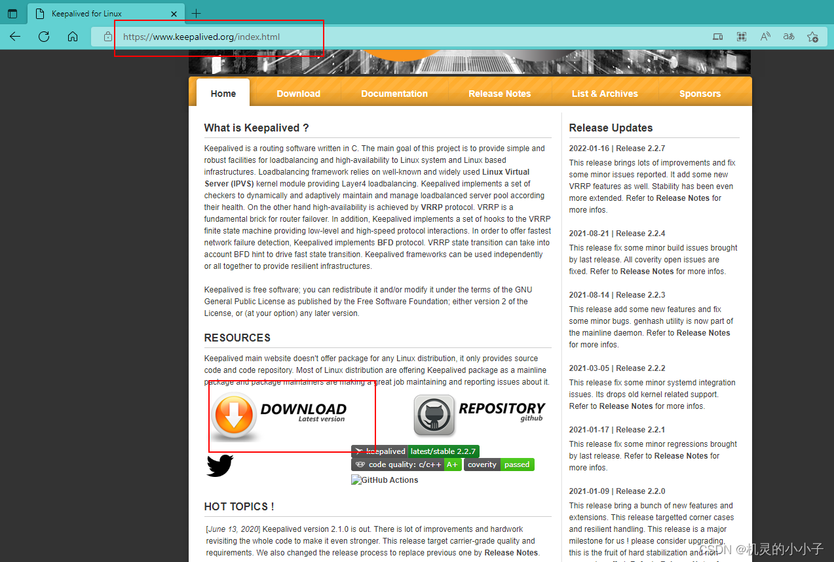The image size is (834, 562).
Task: Go to the browser Home icon
Action: [x=73, y=37]
